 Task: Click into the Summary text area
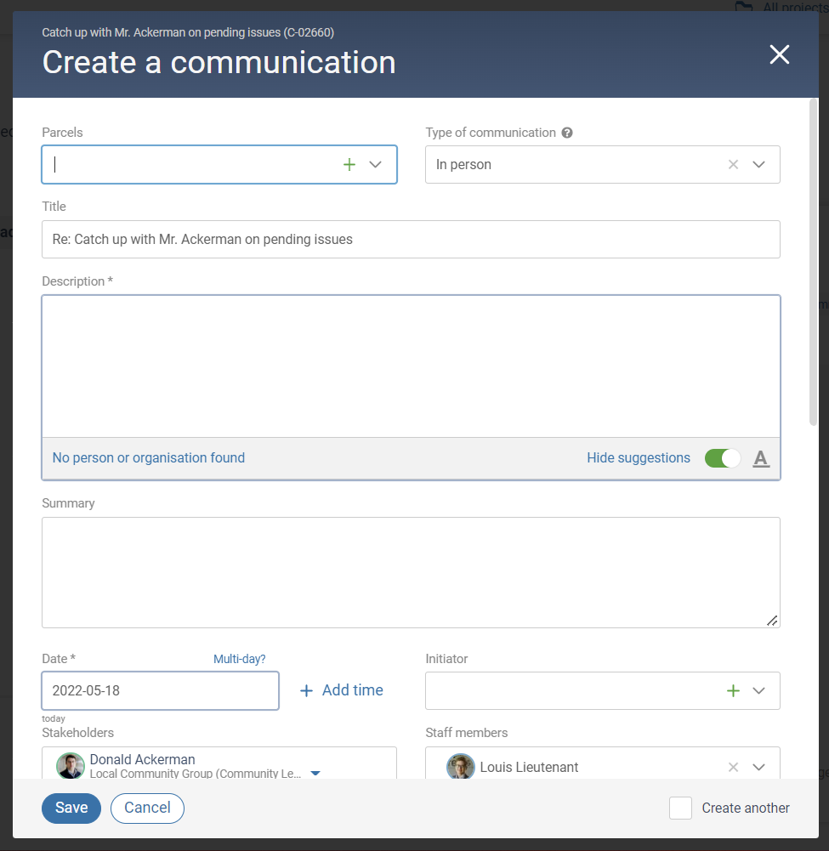411,572
